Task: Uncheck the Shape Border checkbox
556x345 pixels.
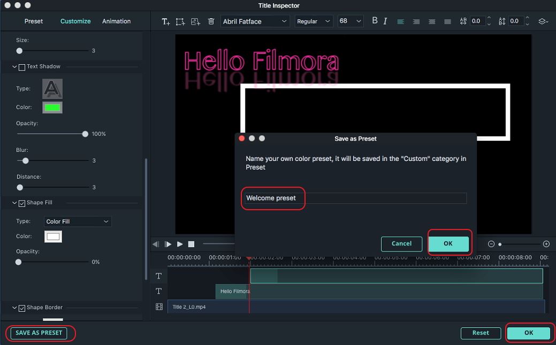Action: click(21, 308)
